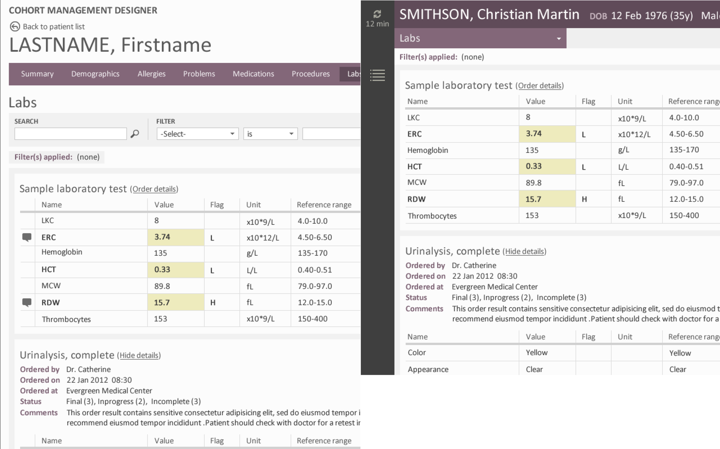Click the LASTNAME, Firstname heading
This screenshot has width=720, height=449.
(x=110, y=45)
